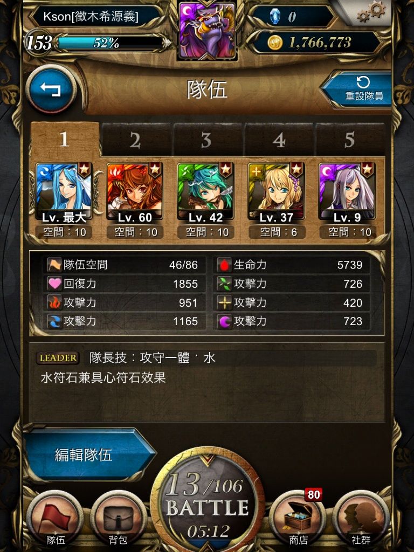Click the gold coin icon

point(275,43)
